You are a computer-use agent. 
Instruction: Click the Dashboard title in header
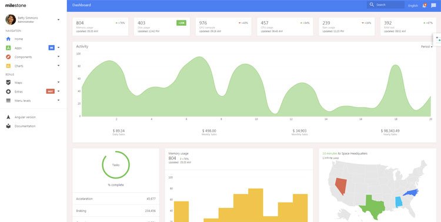pos(82,5)
